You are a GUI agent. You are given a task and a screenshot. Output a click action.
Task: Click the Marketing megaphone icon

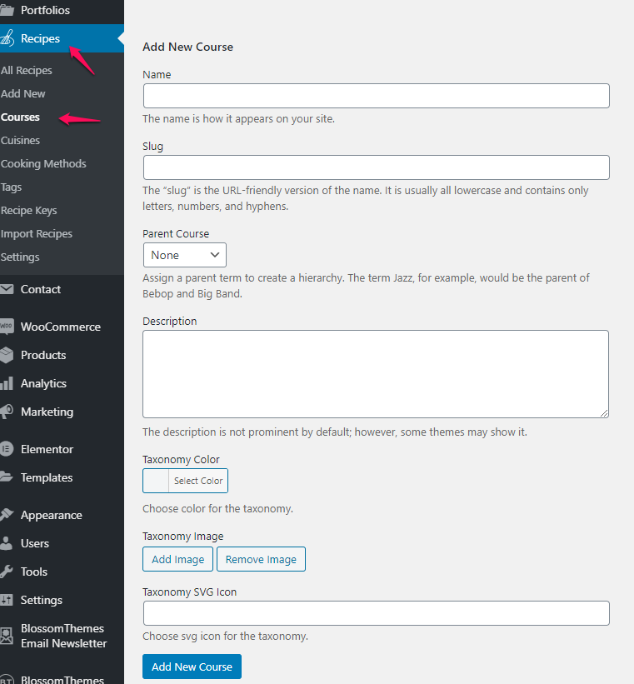[x=7, y=412]
